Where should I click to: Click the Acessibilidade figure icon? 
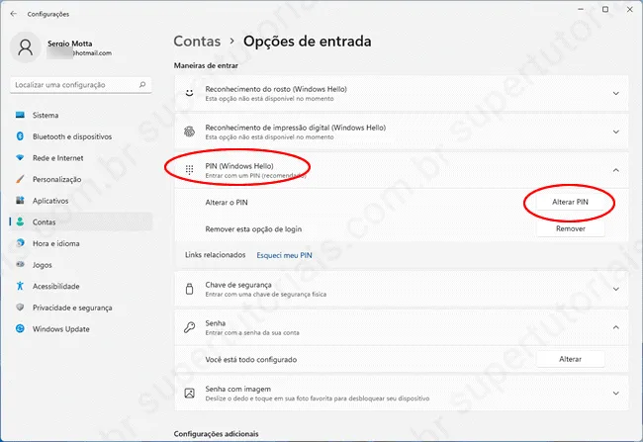[x=20, y=286]
